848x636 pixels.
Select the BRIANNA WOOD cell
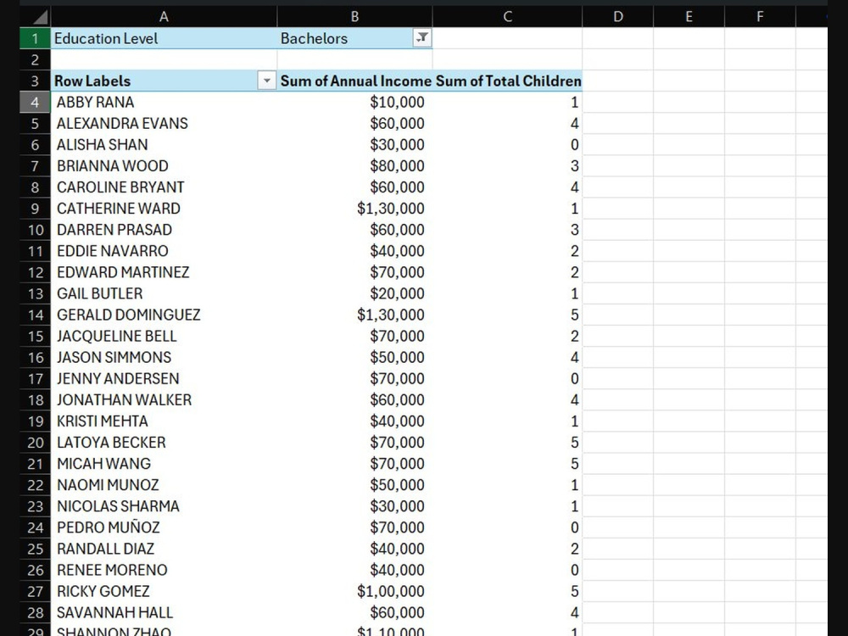pyautogui.click(x=164, y=166)
